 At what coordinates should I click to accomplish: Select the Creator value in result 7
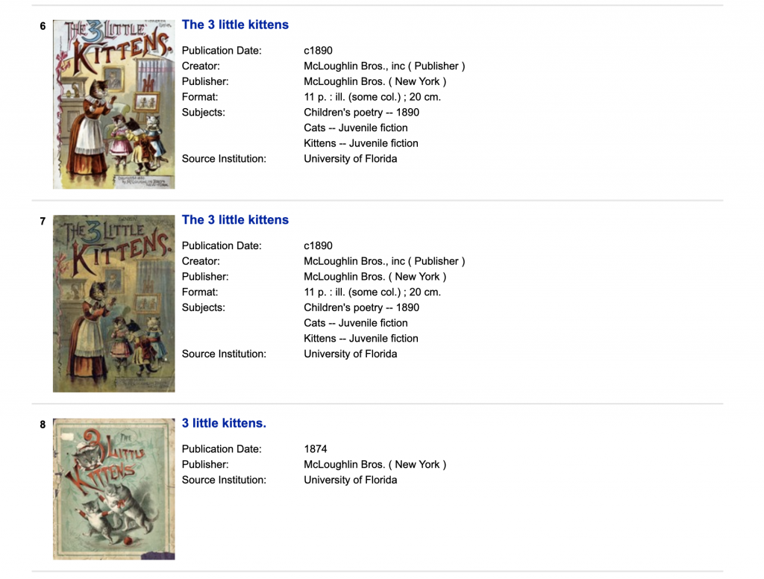383,261
